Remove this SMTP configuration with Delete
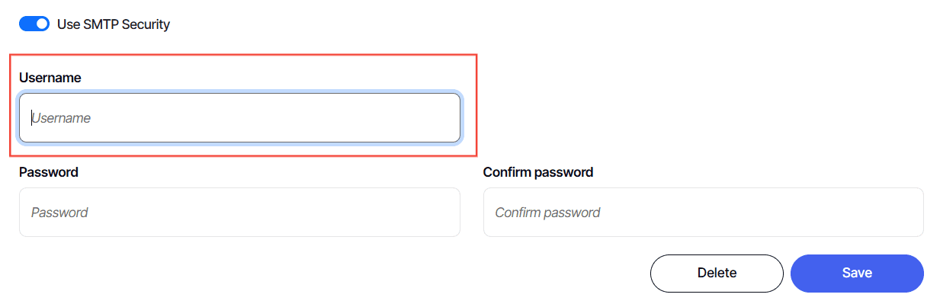Viewport: 940px width, 304px height. click(x=717, y=274)
